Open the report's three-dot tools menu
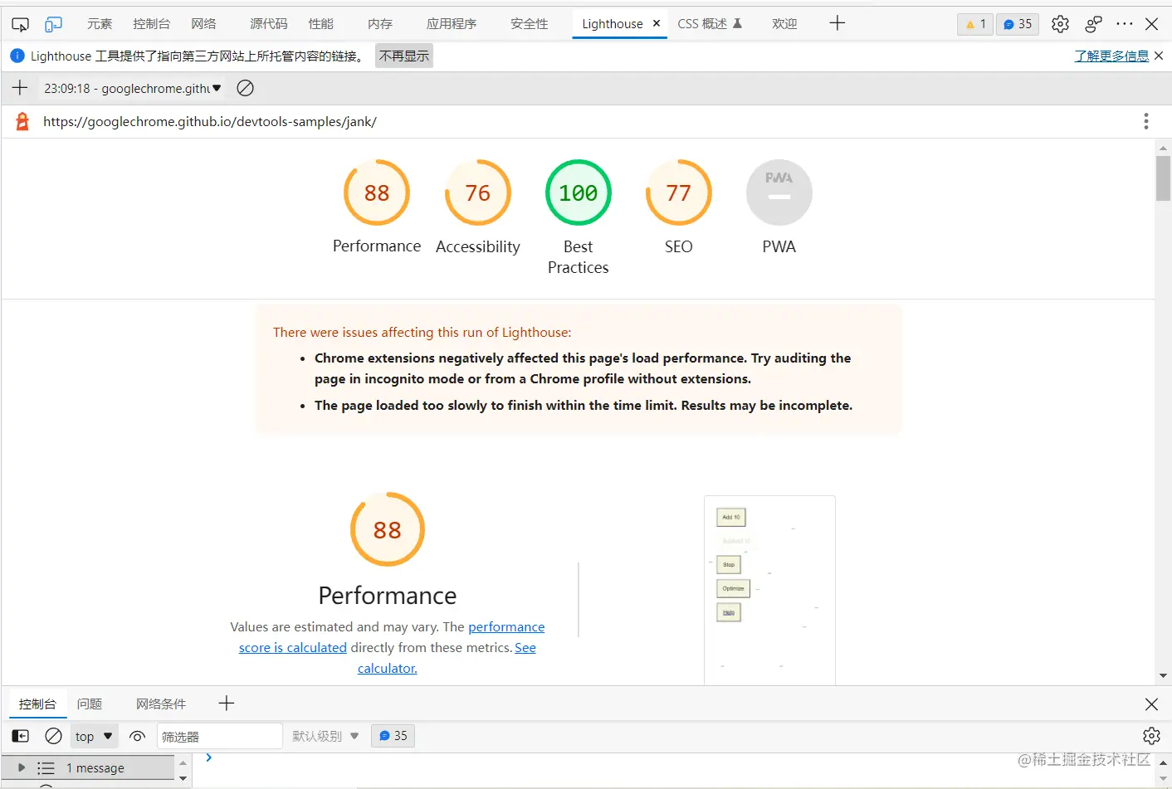 (x=1146, y=121)
